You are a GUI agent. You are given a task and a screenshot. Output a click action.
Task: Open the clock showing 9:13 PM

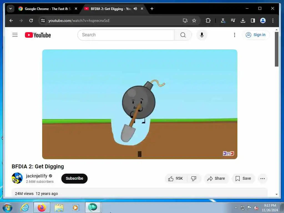[x=270, y=208]
